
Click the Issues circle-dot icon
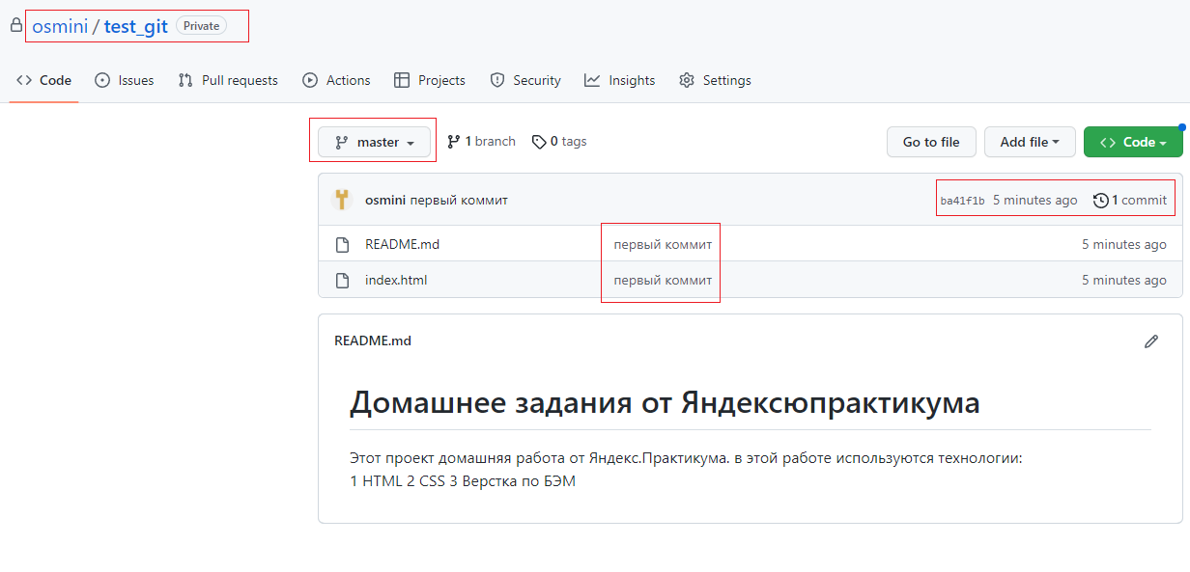[102, 80]
